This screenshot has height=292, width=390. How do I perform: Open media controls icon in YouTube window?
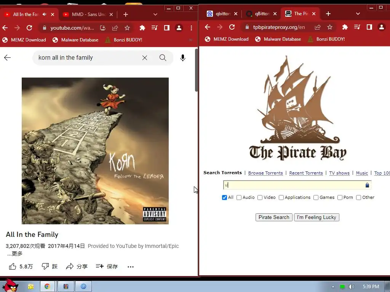pos(155,28)
